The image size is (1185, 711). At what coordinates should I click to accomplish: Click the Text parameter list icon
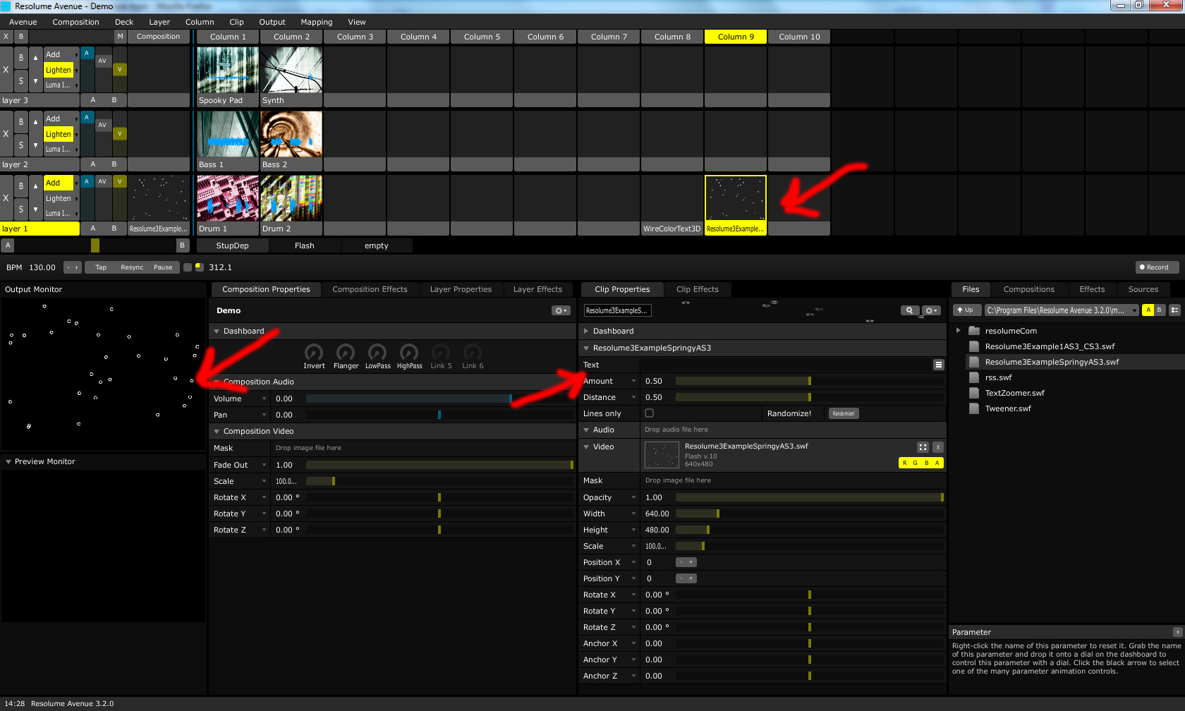click(938, 365)
